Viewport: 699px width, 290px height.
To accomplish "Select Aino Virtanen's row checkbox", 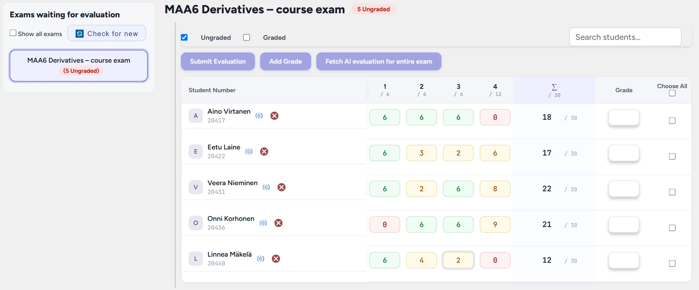I will (x=672, y=120).
